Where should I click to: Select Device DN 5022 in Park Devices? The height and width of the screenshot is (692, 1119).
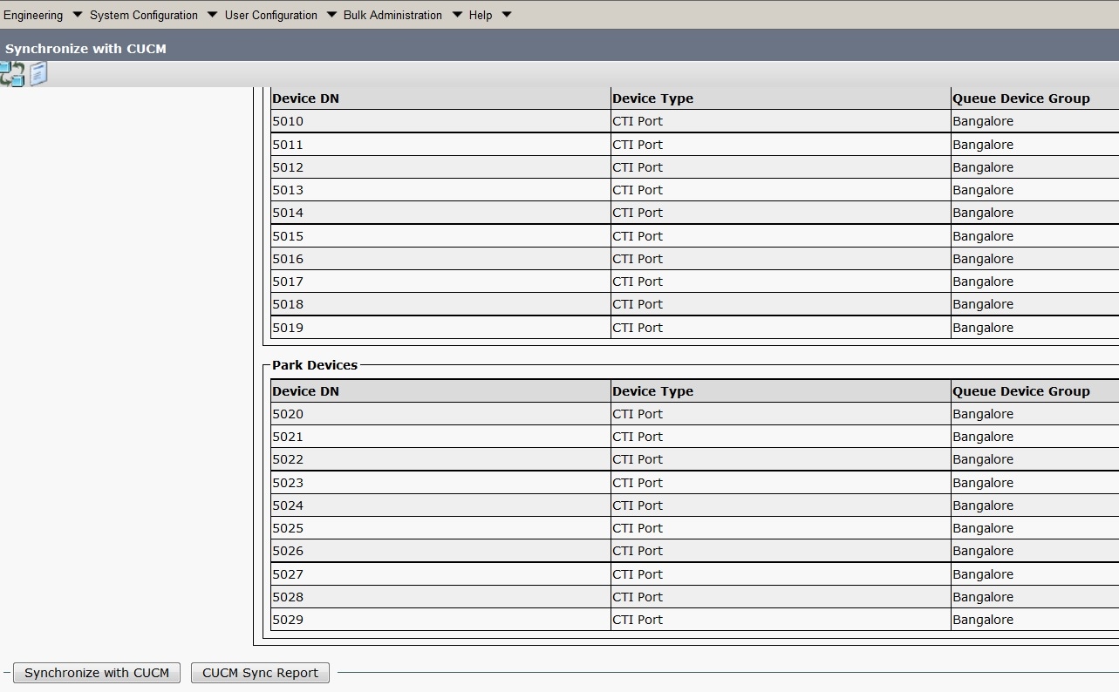coord(440,459)
